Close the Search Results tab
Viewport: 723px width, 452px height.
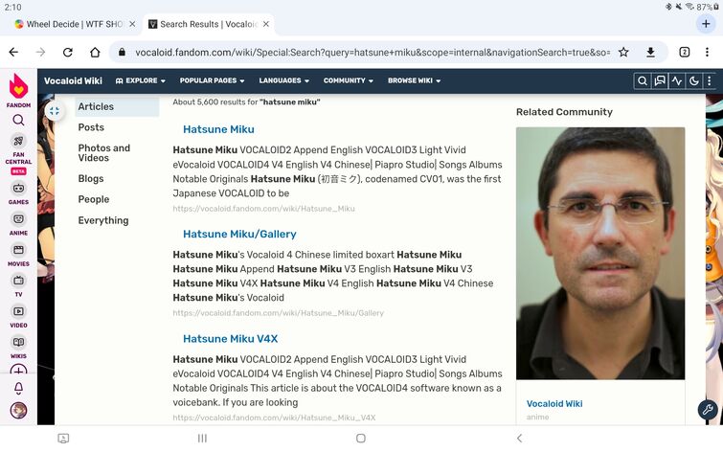pos(266,24)
